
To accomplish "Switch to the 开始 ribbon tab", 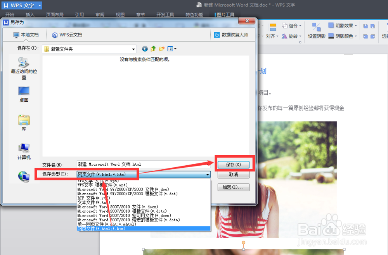I will 10,15.
